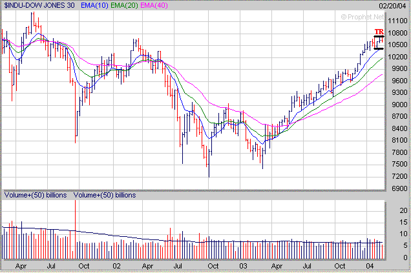Click the 6900 price axis label

(x=399, y=188)
